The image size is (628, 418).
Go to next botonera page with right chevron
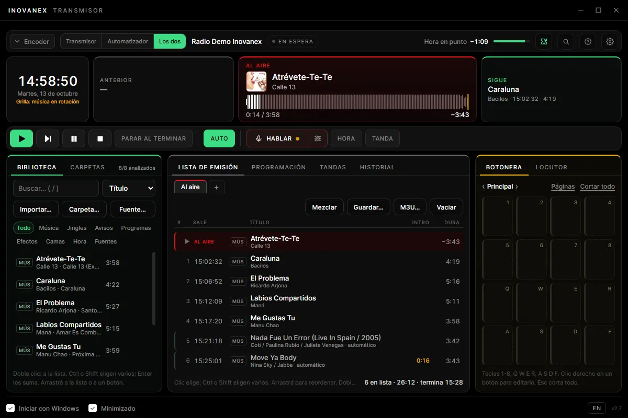click(x=517, y=187)
